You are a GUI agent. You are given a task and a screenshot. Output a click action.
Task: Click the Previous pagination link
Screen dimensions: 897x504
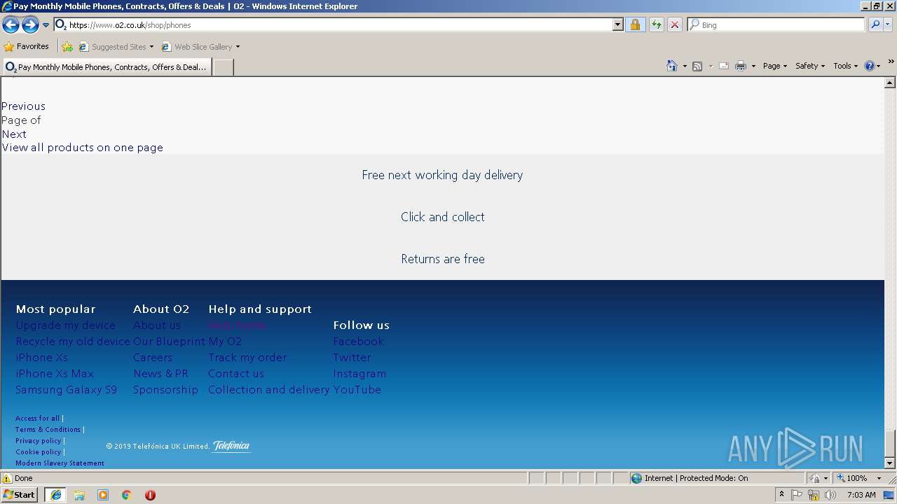click(x=23, y=106)
